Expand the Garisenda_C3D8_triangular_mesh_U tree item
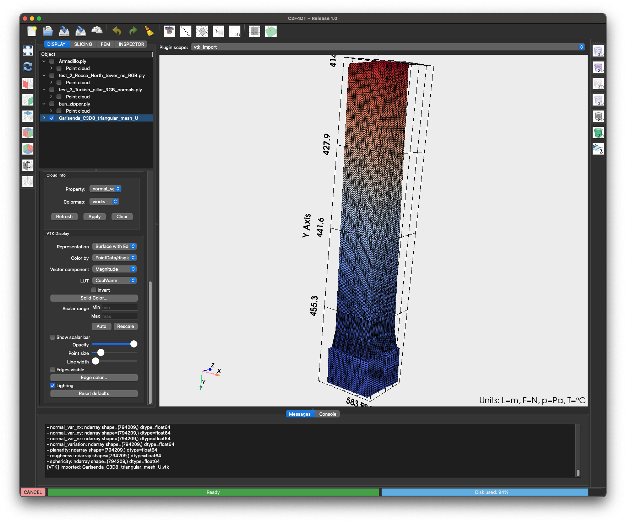This screenshot has height=523, width=626. [44, 118]
